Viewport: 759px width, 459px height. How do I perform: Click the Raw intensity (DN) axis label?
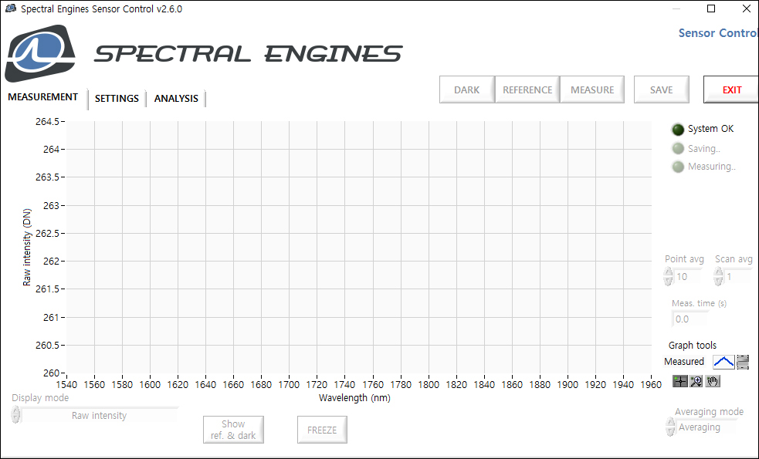coord(26,247)
